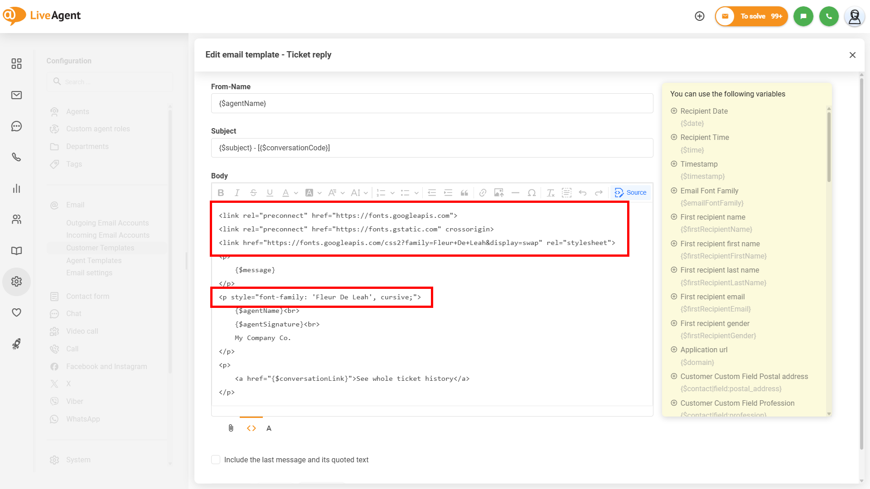Click the attachment paperclip icon
Image resolution: width=870 pixels, height=489 pixels.
pyautogui.click(x=231, y=428)
